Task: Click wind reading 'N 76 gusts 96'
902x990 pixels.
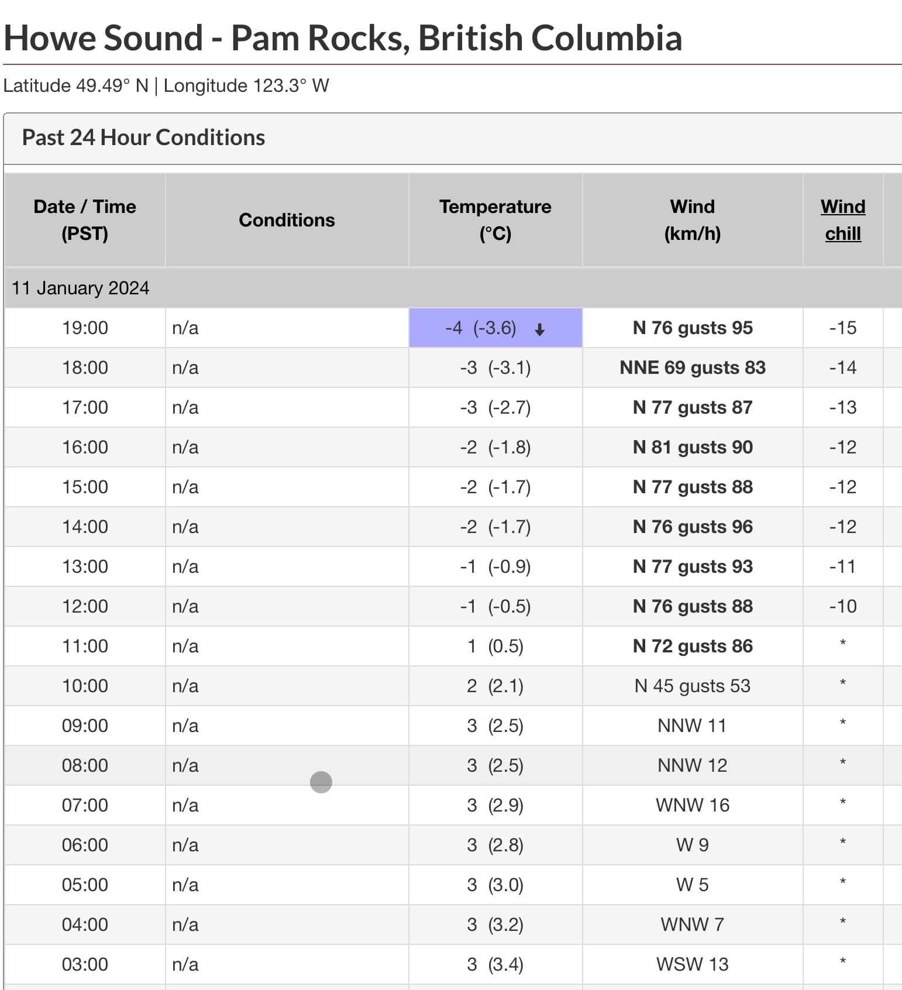Action: (693, 527)
